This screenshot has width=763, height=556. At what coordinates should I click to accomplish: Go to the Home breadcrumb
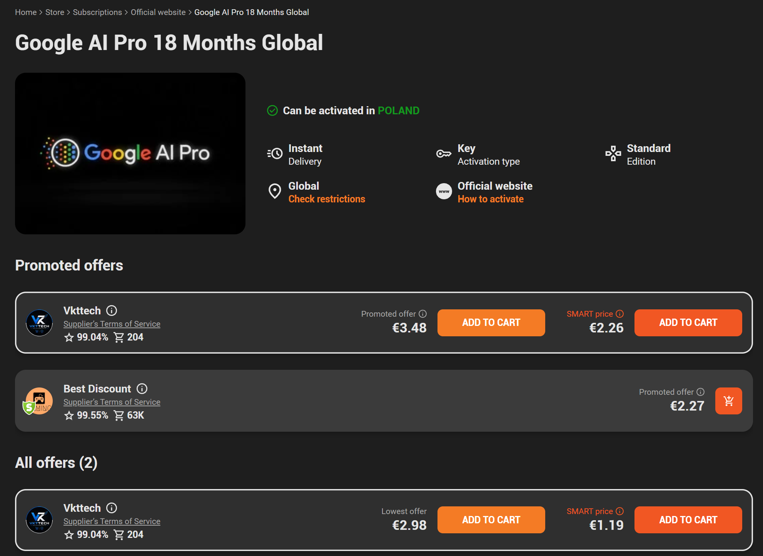click(x=26, y=12)
